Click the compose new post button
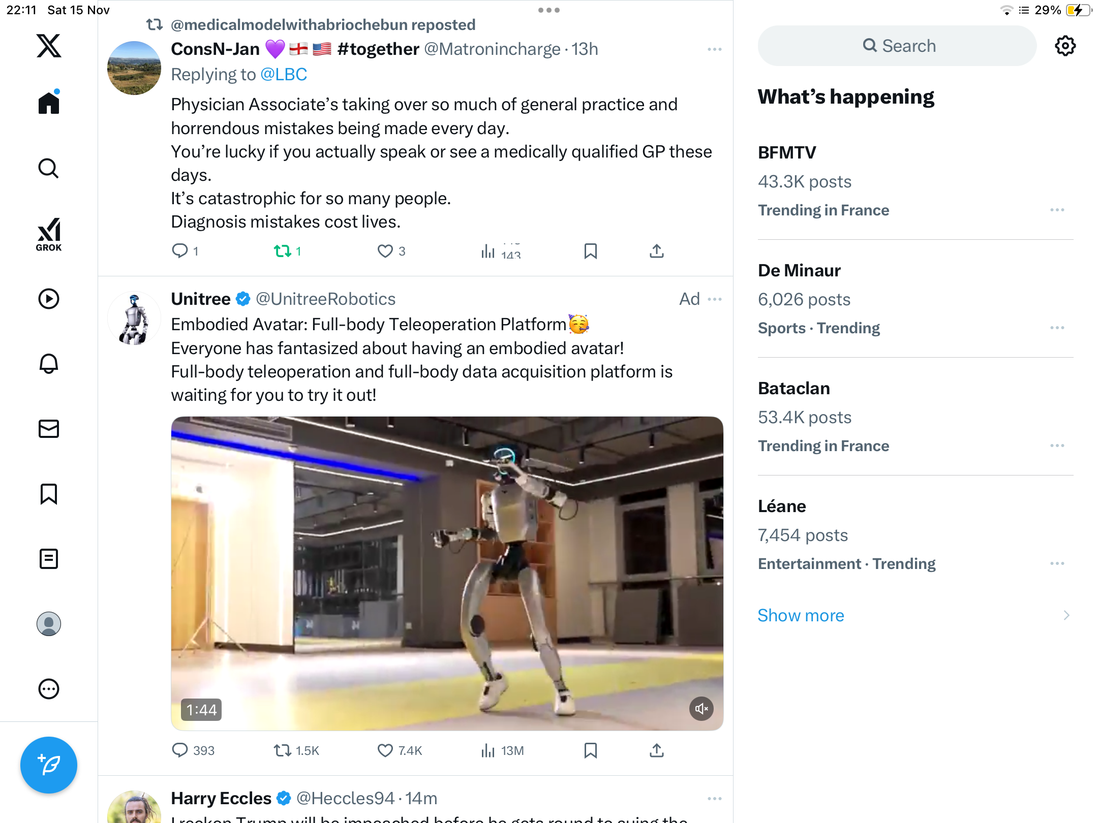The height and width of the screenshot is (823, 1098). click(49, 765)
